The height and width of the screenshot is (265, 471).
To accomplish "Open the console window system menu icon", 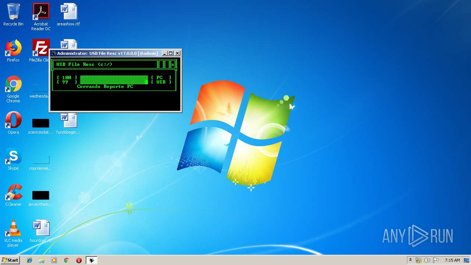I will tap(53, 53).
